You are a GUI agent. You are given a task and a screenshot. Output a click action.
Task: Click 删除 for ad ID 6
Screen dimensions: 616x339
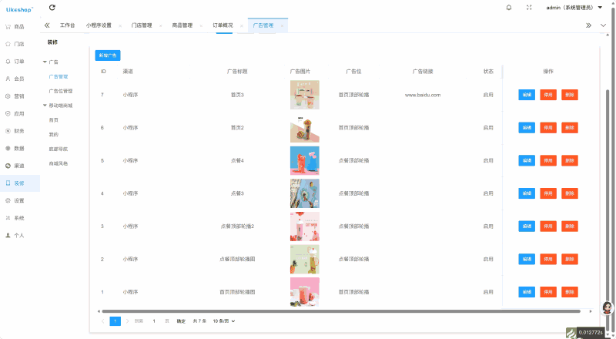(x=570, y=128)
